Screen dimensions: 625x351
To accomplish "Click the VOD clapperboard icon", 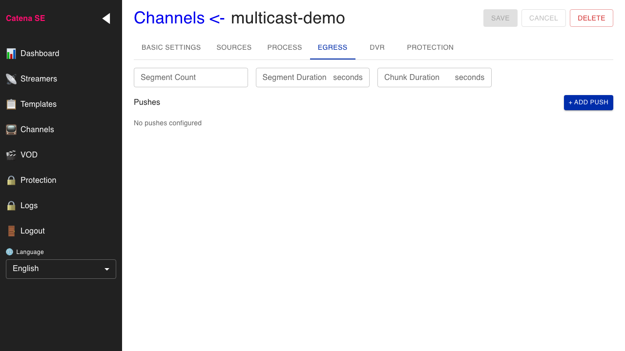I will (x=11, y=155).
